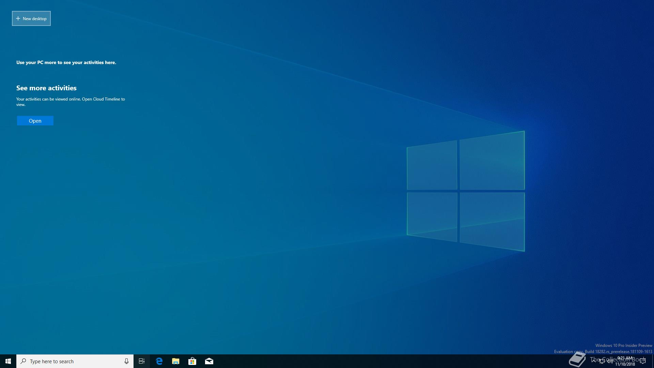Open the Windows Start menu
Screen dimensions: 654x368
(8, 361)
